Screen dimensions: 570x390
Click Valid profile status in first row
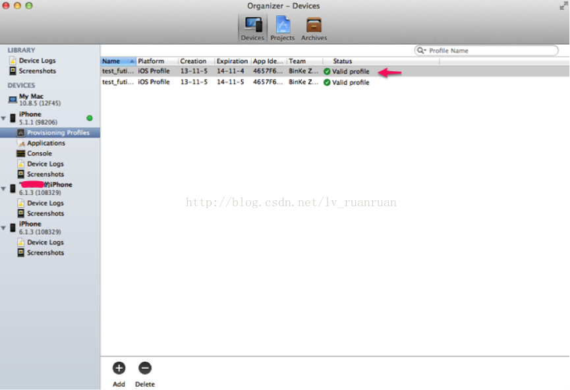coord(351,72)
